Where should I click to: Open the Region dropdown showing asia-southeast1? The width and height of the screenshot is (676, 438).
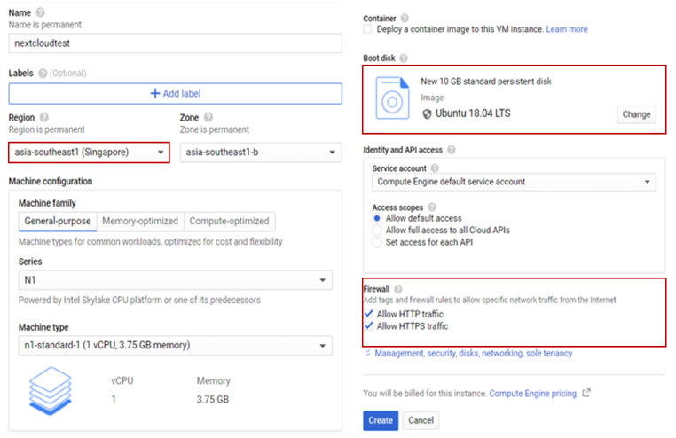tap(89, 153)
